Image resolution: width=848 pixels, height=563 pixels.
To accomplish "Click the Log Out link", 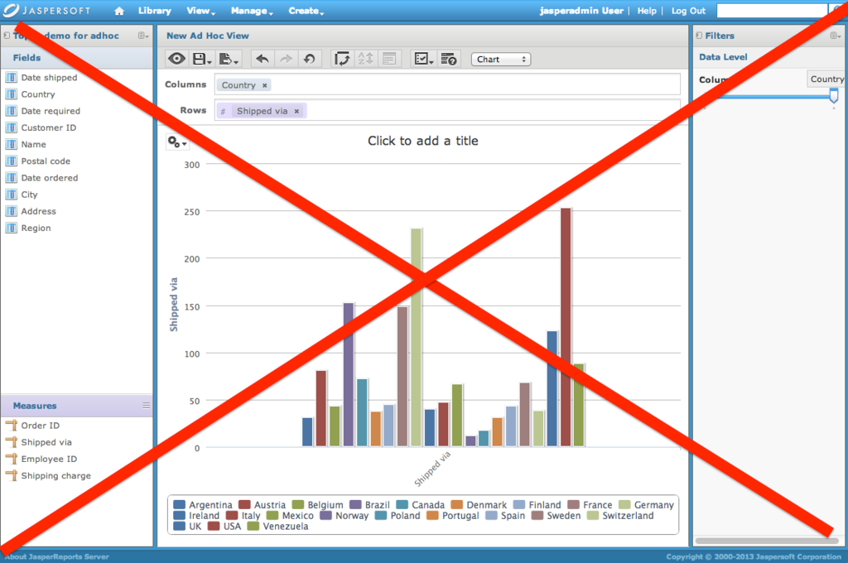I will coord(688,11).
